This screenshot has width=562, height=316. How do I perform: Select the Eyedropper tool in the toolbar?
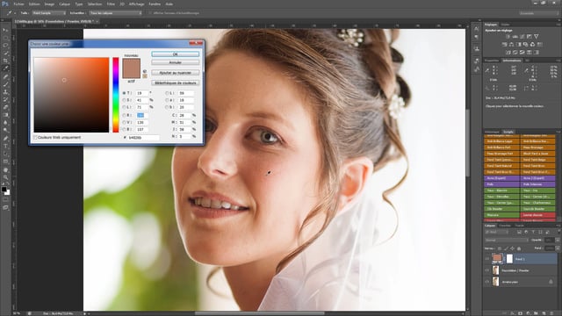pyautogui.click(x=5, y=68)
